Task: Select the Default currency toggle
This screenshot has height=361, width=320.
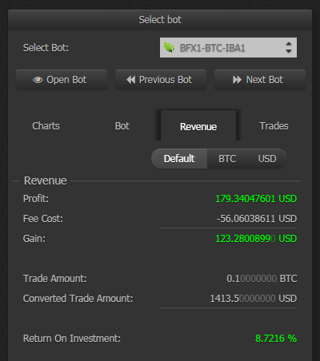Action: tap(179, 159)
